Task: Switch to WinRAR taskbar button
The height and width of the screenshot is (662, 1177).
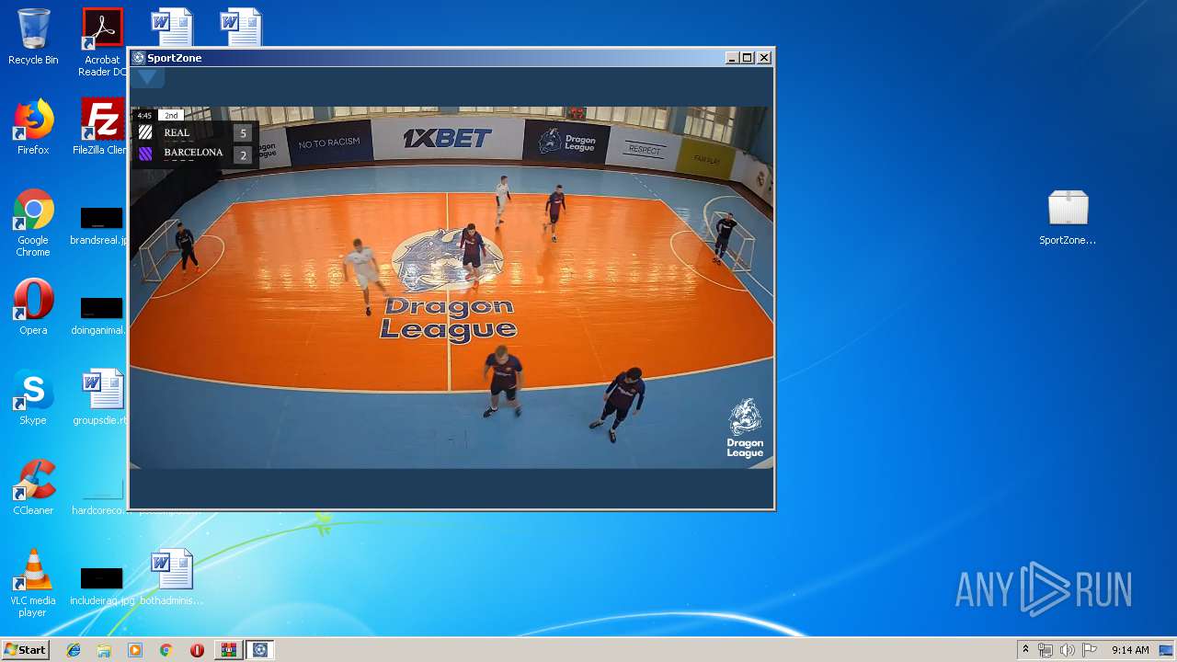Action: pyautogui.click(x=228, y=650)
